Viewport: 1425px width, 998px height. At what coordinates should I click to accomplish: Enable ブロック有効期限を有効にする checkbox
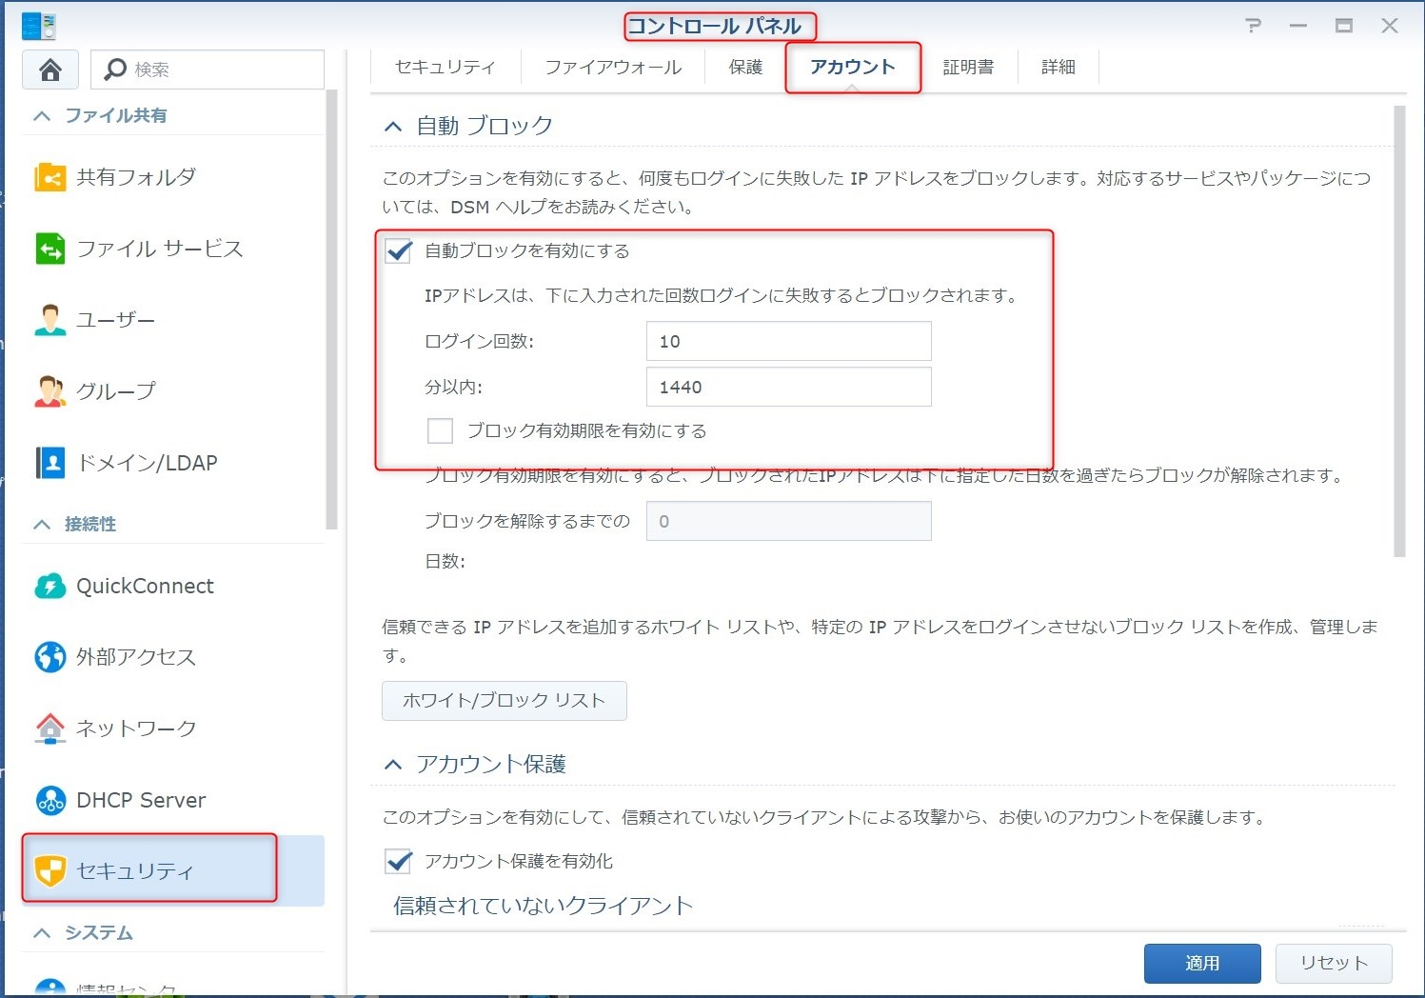(440, 431)
